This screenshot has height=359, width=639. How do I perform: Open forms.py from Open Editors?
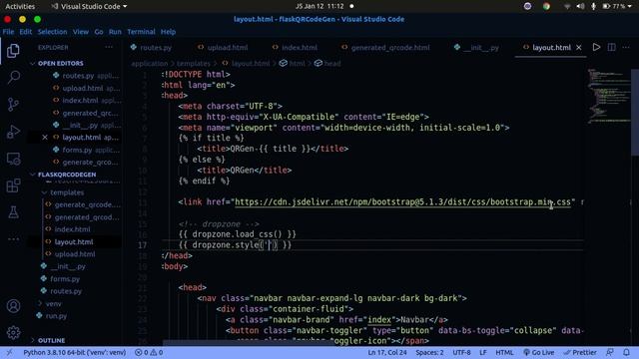click(77, 150)
